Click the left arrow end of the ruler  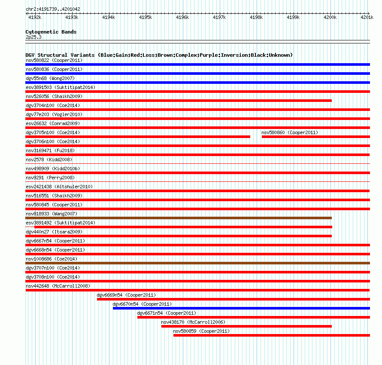pyautogui.click(x=27, y=13)
